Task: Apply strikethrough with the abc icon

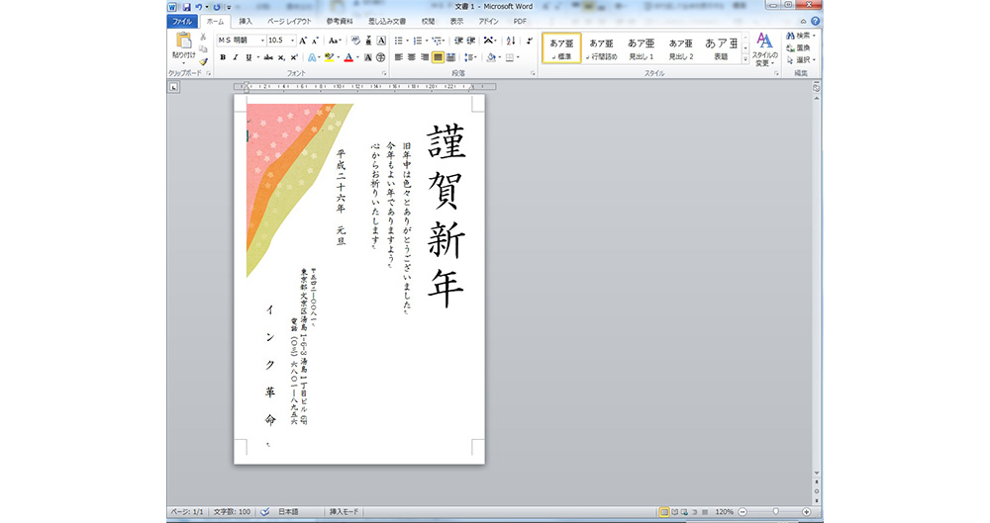Action: pyautogui.click(x=268, y=57)
